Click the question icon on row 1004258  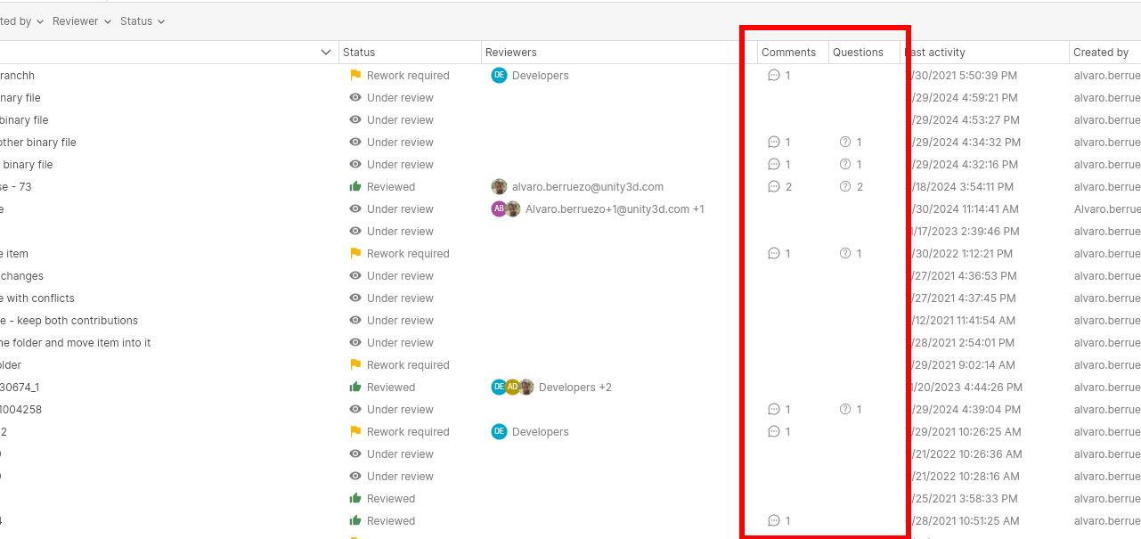pyautogui.click(x=843, y=409)
